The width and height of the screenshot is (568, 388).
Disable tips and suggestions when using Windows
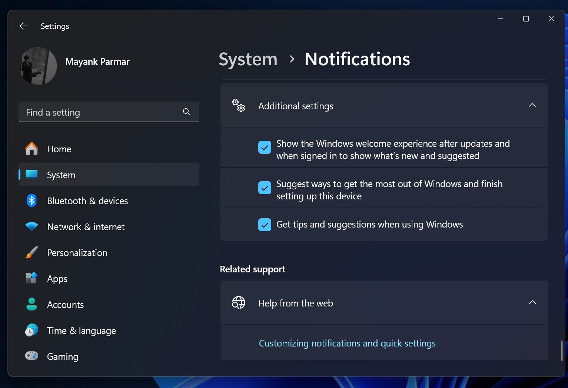pyautogui.click(x=265, y=225)
